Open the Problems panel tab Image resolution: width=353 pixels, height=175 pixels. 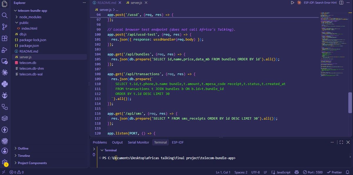pos(100,142)
